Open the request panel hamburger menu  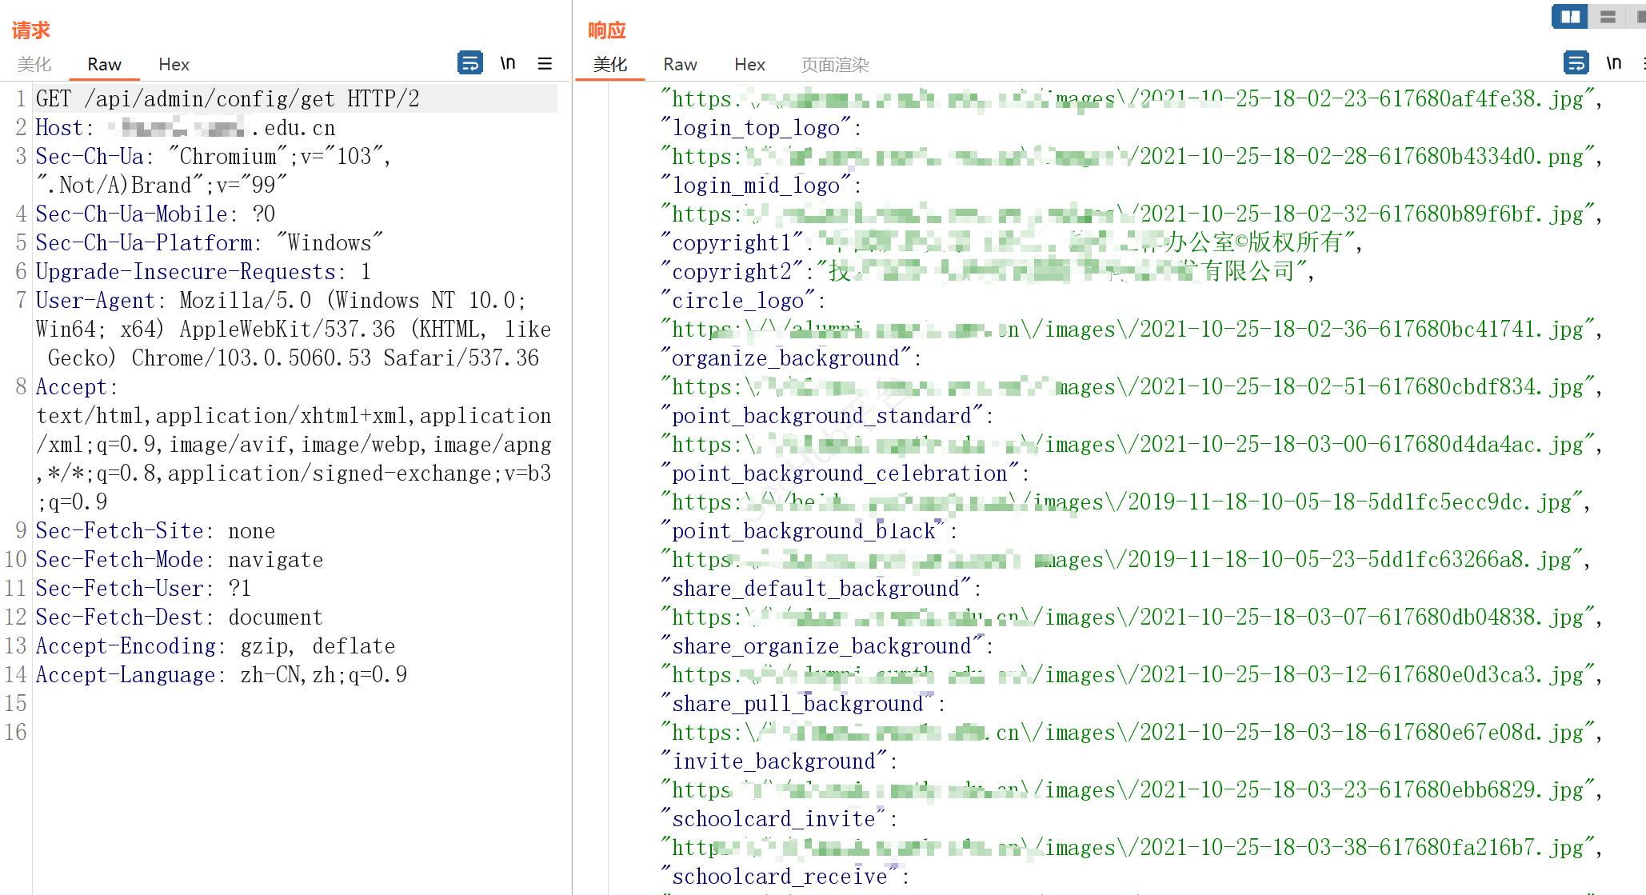(x=545, y=63)
